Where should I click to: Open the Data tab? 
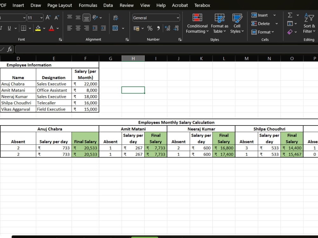108,5
